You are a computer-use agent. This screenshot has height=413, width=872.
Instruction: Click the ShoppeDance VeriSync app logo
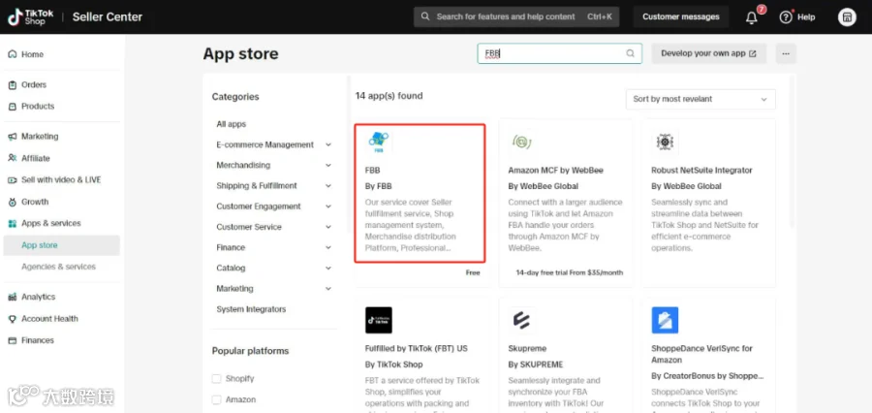point(665,320)
